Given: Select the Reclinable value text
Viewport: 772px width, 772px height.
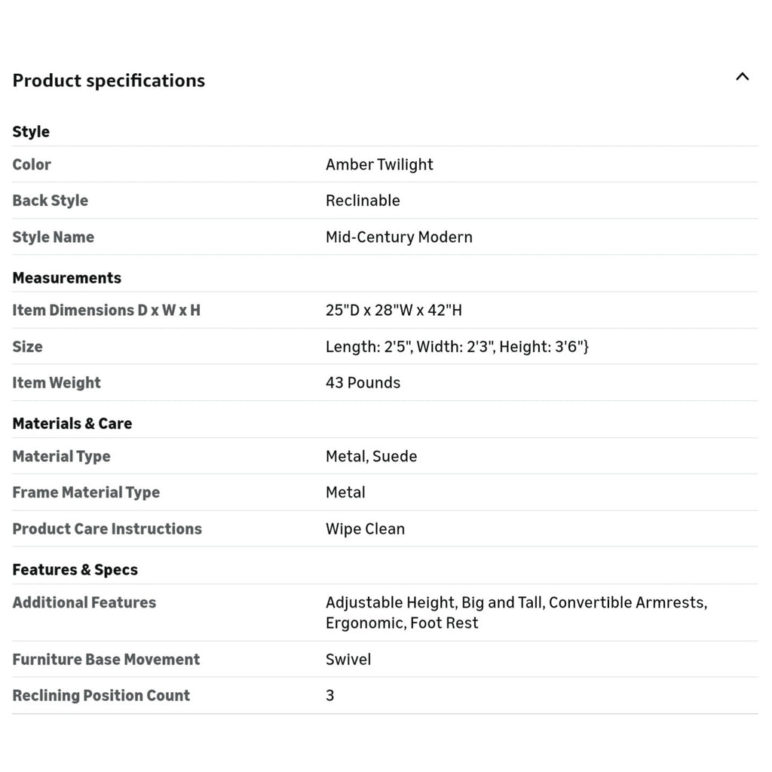Looking at the screenshot, I should coord(363,201).
